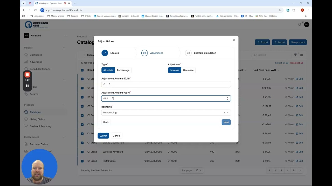Go to the Locales step
This screenshot has height=186, width=332.
(110, 53)
